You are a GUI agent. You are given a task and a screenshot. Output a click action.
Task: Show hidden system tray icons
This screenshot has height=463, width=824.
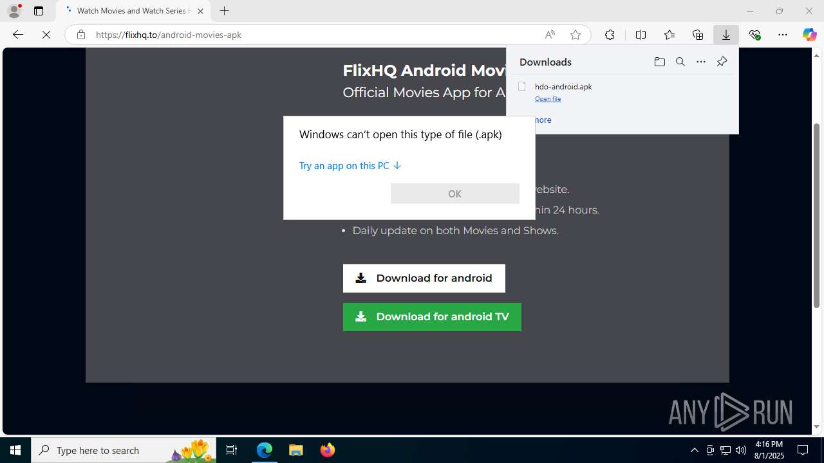[694, 450]
